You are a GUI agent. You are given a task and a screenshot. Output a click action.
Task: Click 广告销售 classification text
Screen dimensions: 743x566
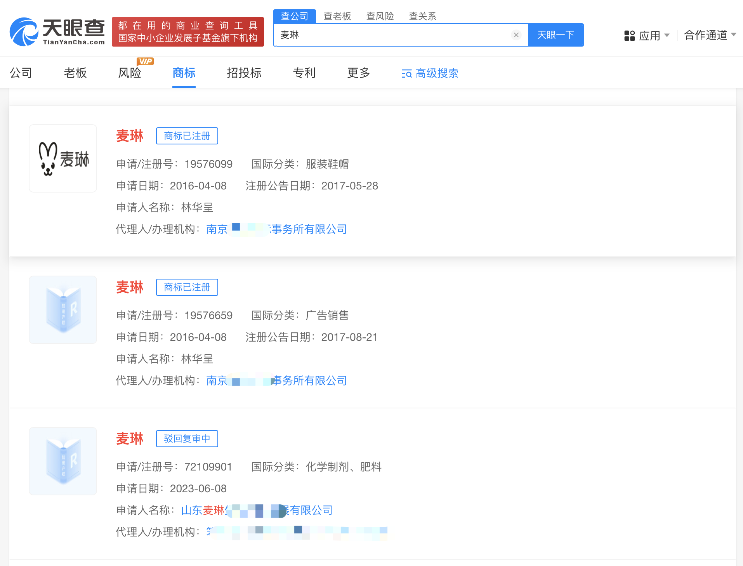pos(327,315)
